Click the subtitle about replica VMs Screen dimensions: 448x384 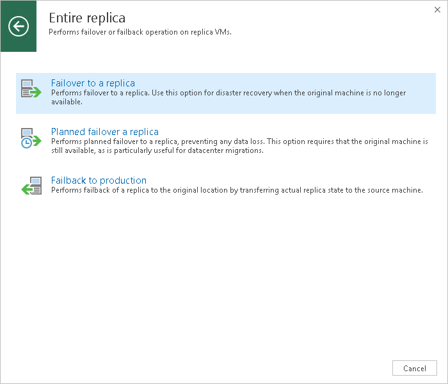coord(140,31)
